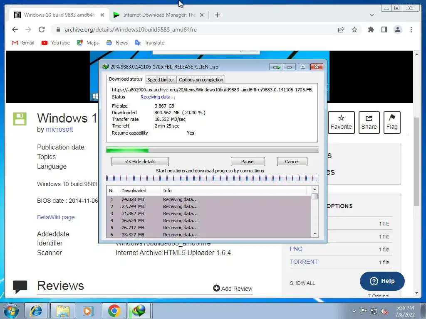Expand the Chrome tab search chevron
Image resolution: width=426 pixels, height=319 pixels.
click(x=372, y=15)
